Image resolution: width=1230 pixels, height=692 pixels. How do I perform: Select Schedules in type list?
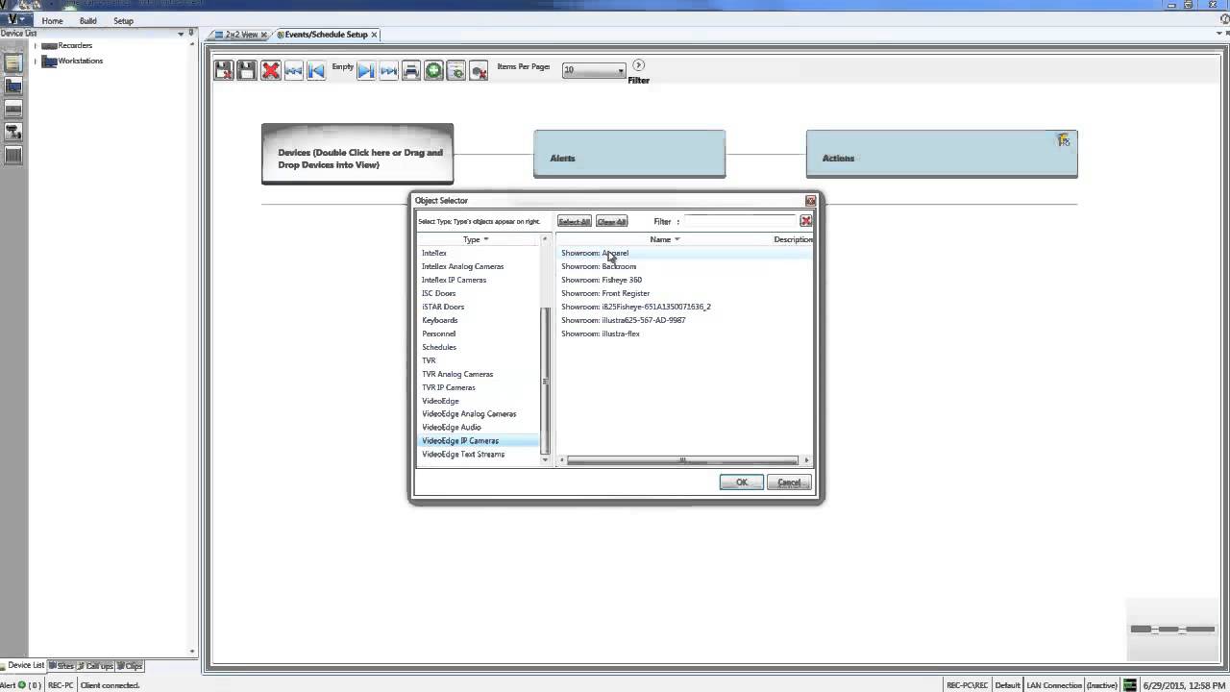point(439,347)
